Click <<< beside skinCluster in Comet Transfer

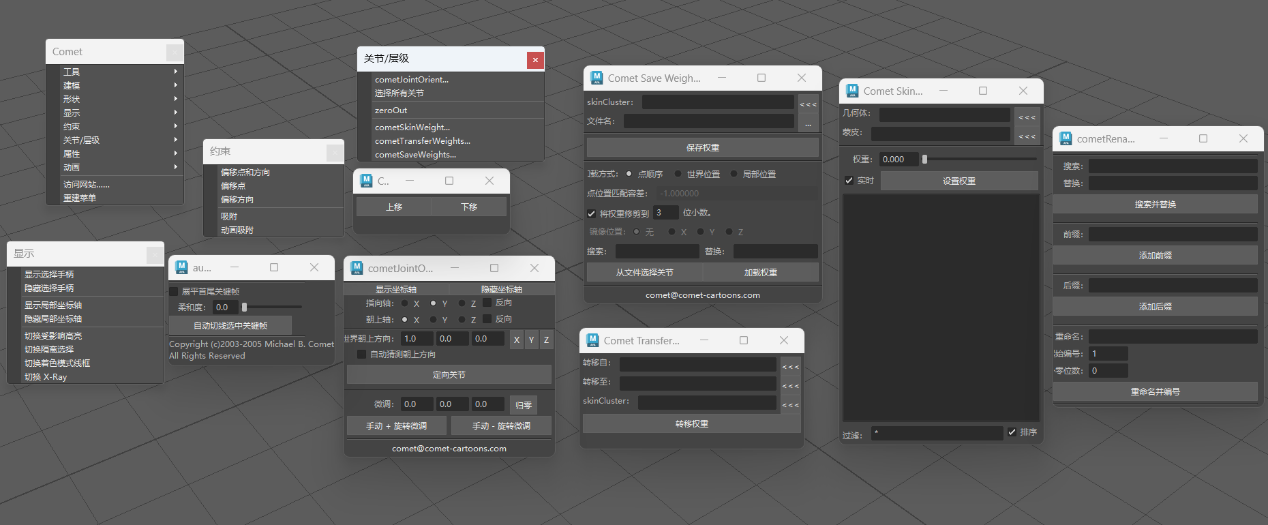[790, 405]
